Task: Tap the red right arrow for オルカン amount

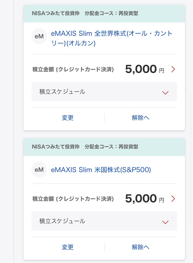Action: coord(173,69)
